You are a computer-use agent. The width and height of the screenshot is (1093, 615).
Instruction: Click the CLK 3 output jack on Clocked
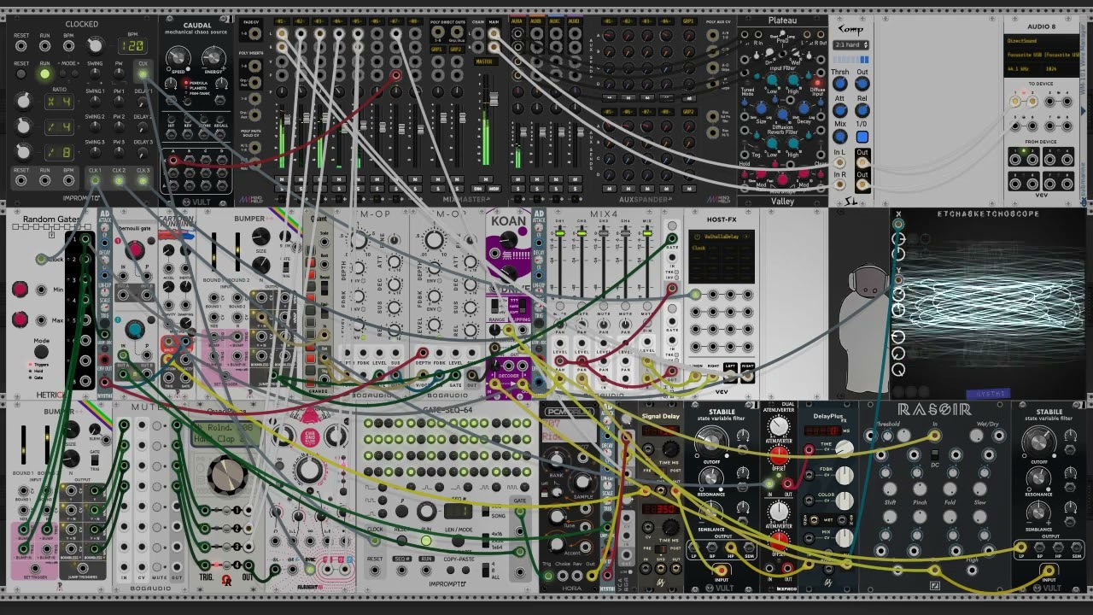[143, 180]
